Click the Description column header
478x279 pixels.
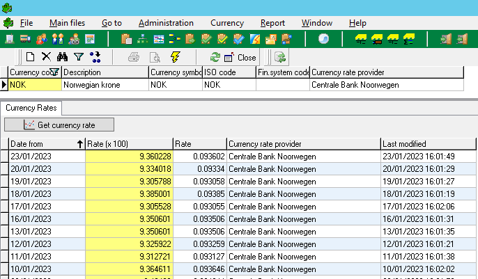coord(105,72)
